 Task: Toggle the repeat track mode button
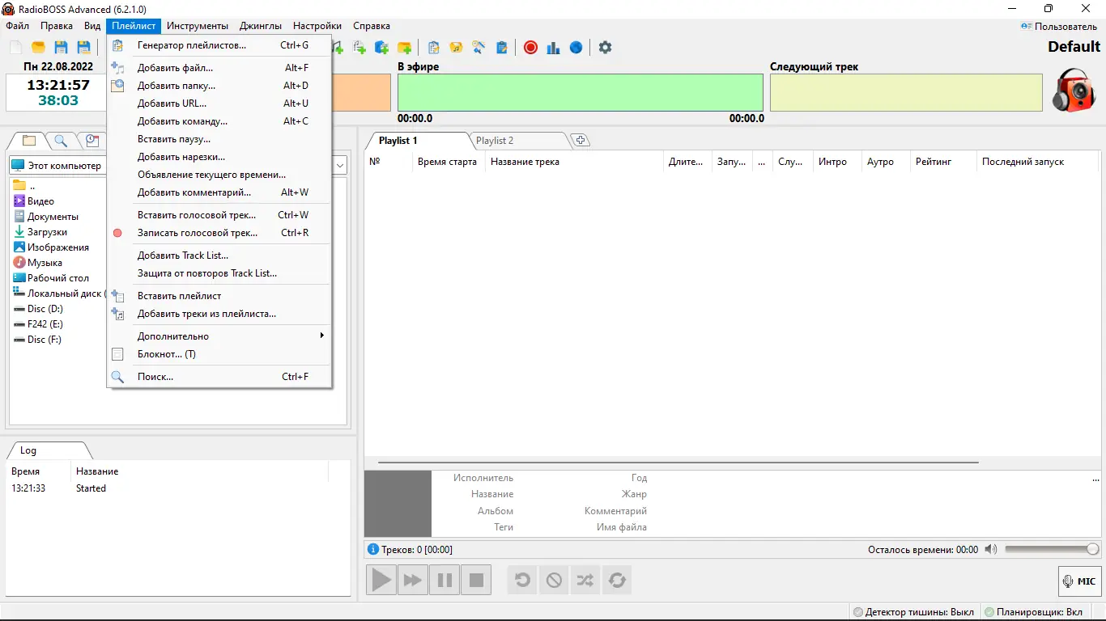pos(522,580)
